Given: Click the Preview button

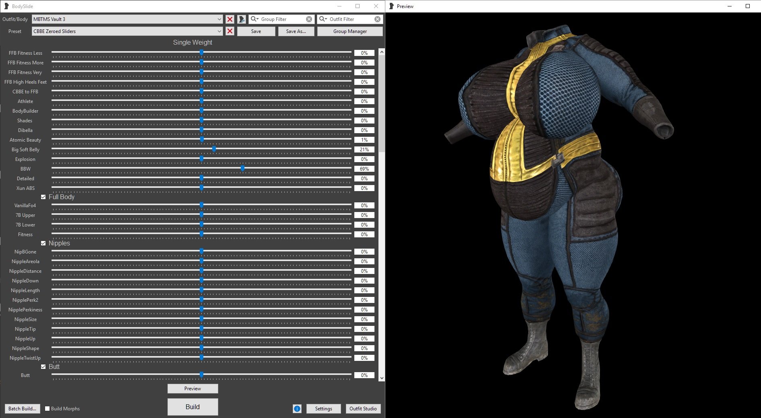Looking at the screenshot, I should pyautogui.click(x=193, y=389).
